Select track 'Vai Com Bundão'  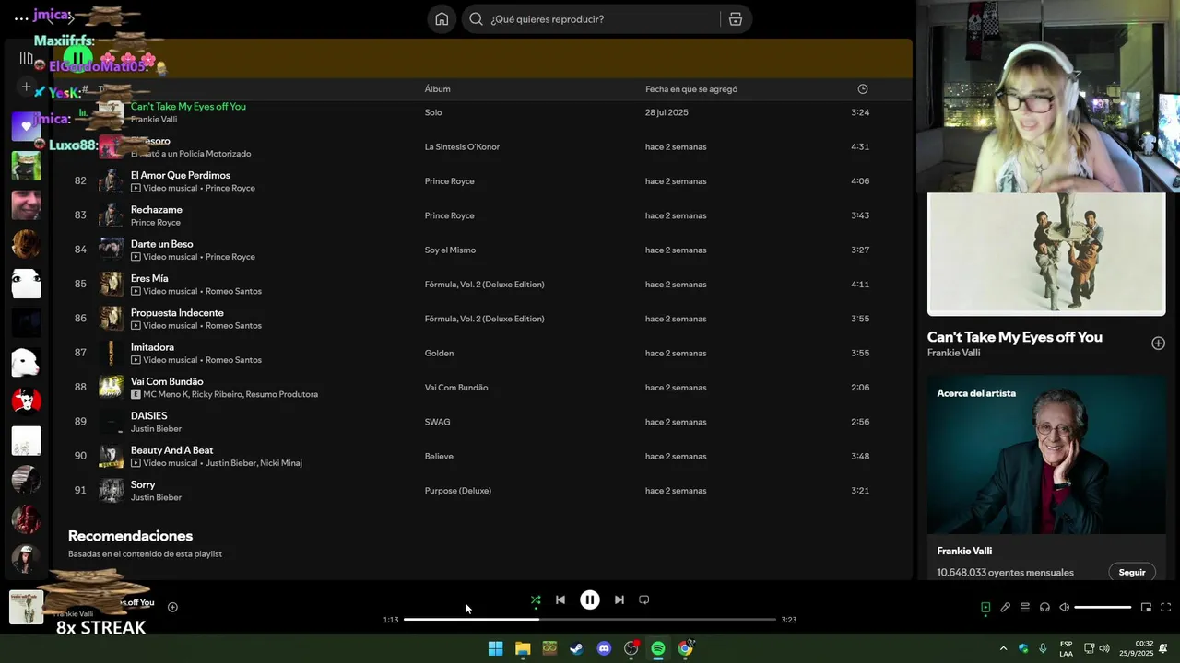point(167,381)
